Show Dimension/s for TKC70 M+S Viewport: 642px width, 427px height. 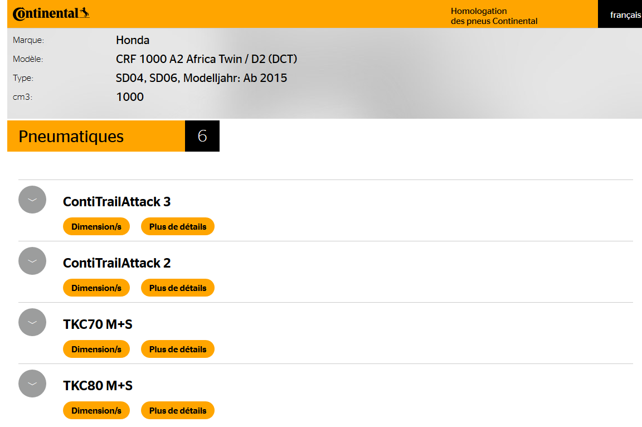click(96, 350)
